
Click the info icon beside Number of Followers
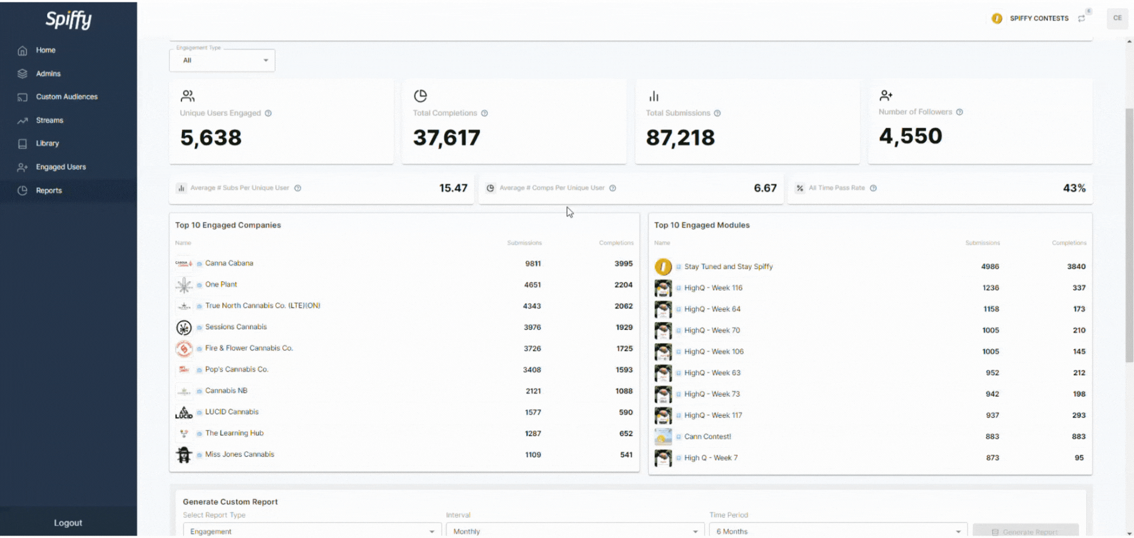point(959,112)
